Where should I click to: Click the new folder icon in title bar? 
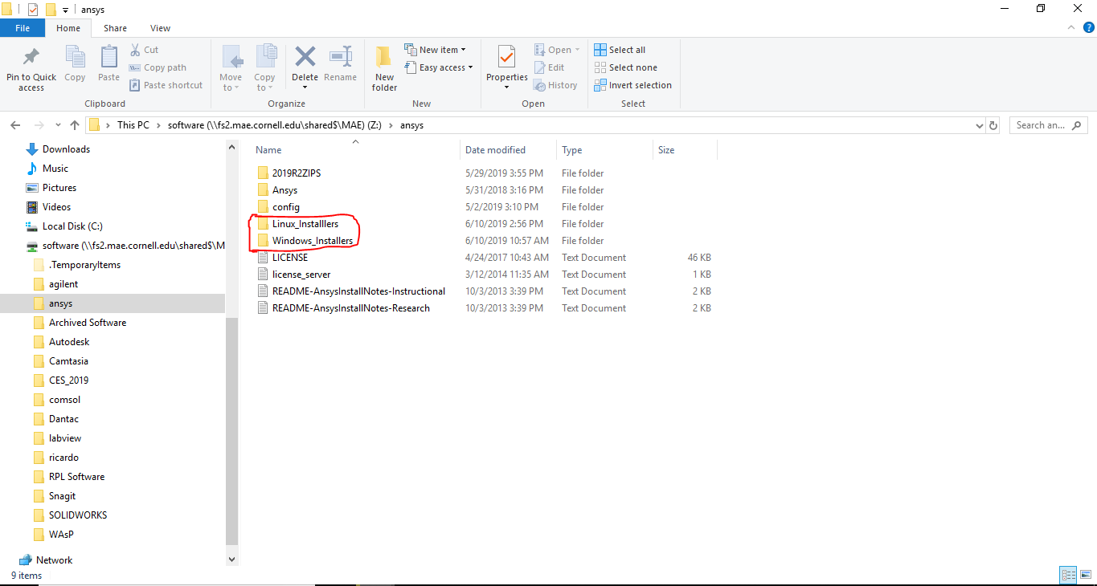pos(51,10)
